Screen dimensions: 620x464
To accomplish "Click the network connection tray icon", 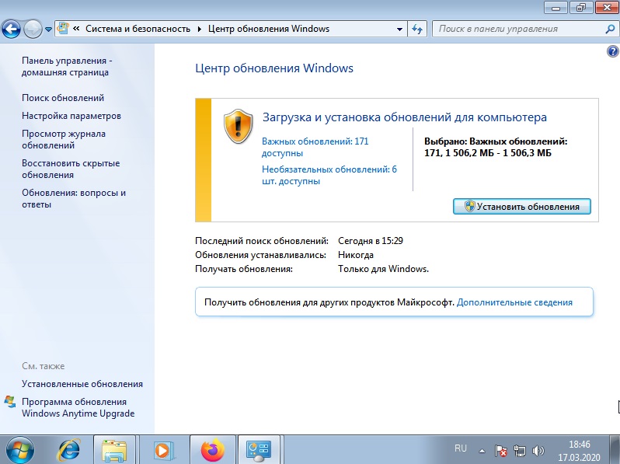I will click(520, 450).
